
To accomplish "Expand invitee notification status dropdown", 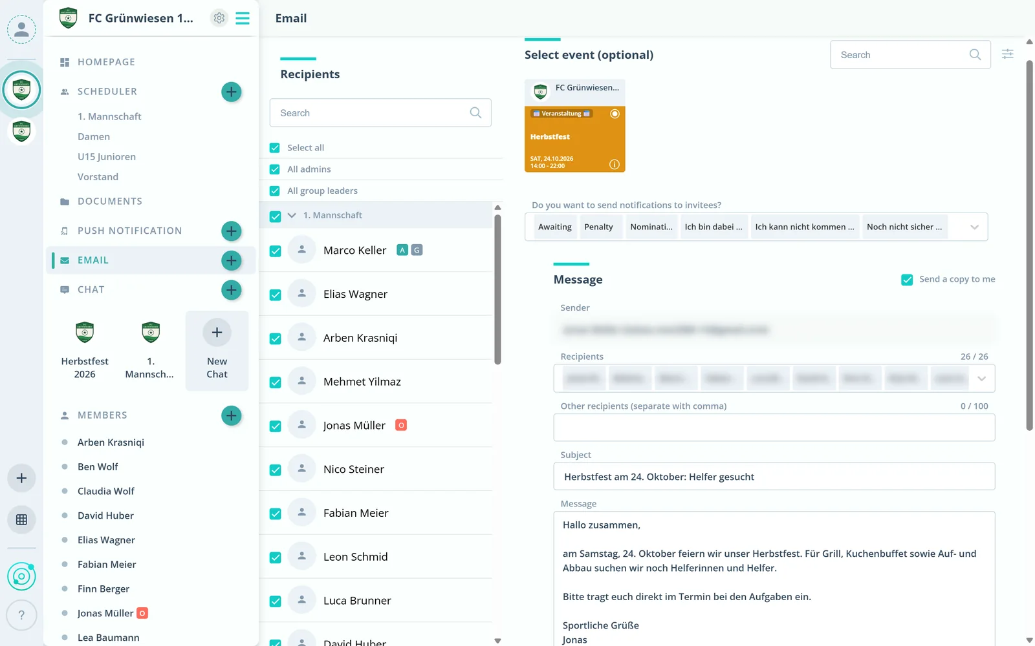I will click(974, 227).
